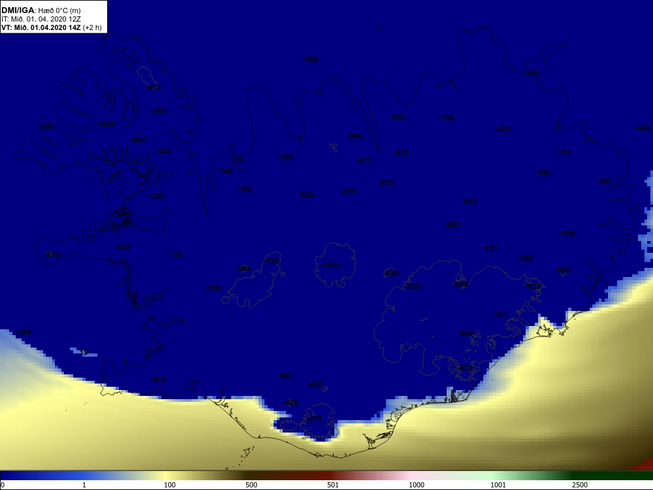Click the '-1050' map value
The height and width of the screenshot is (490, 653).
click(105, 124)
